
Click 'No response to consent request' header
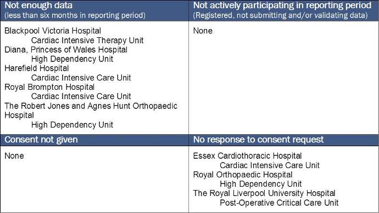coord(258,140)
